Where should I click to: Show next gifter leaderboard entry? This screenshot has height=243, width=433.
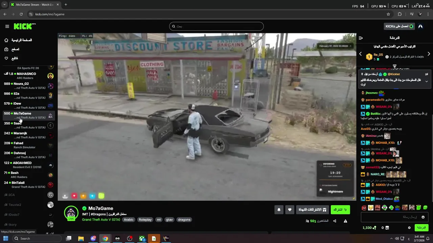point(429,54)
